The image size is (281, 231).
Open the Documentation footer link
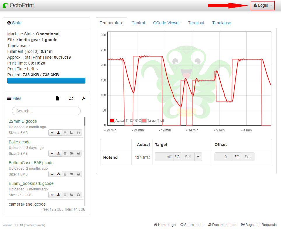click(222, 225)
